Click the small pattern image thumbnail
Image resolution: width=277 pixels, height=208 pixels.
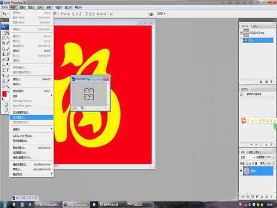click(x=90, y=92)
